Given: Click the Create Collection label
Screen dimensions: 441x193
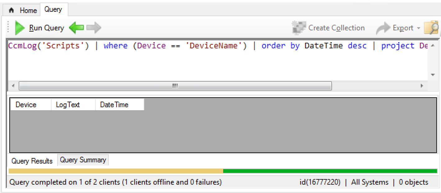Looking at the screenshot, I should 337,27.
